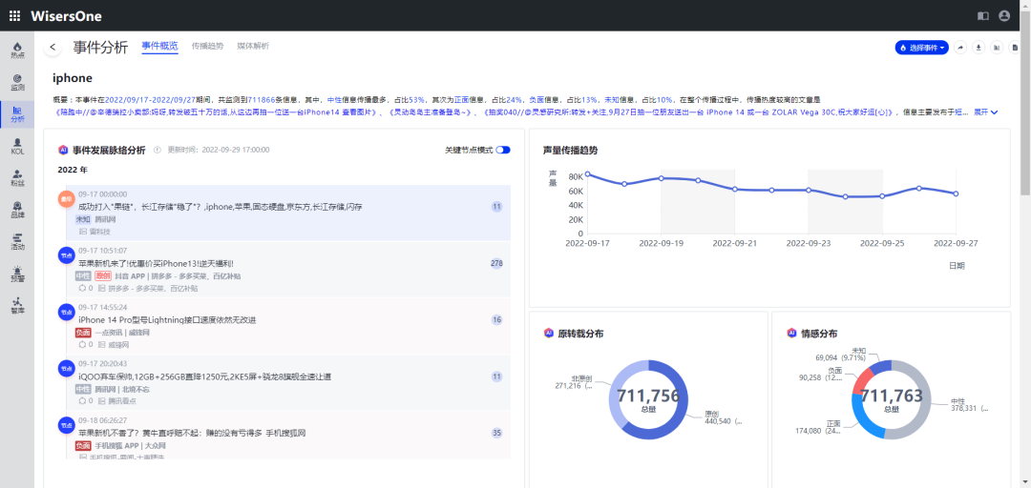Click info icon beside 事件发展脉络分析

pyautogui.click(x=158, y=150)
